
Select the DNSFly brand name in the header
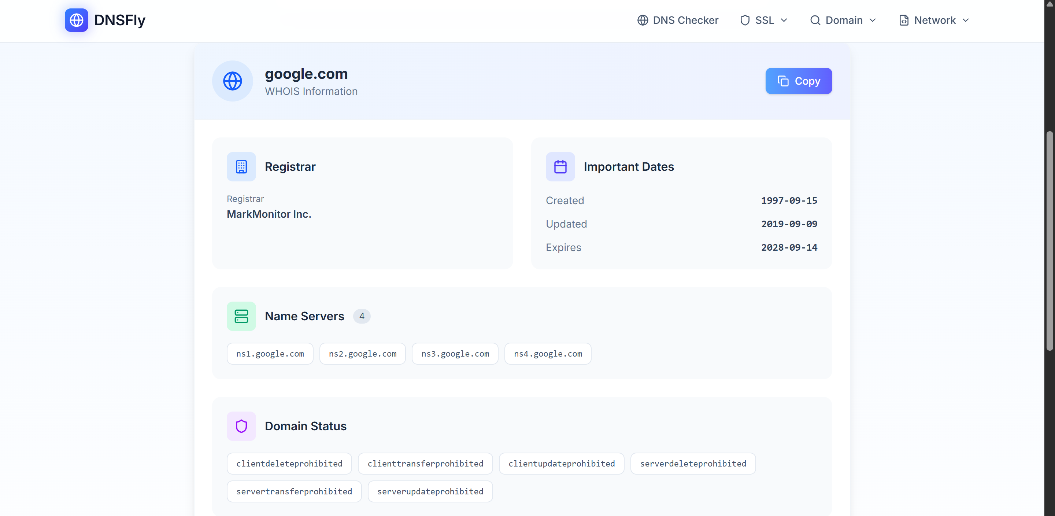tap(119, 20)
